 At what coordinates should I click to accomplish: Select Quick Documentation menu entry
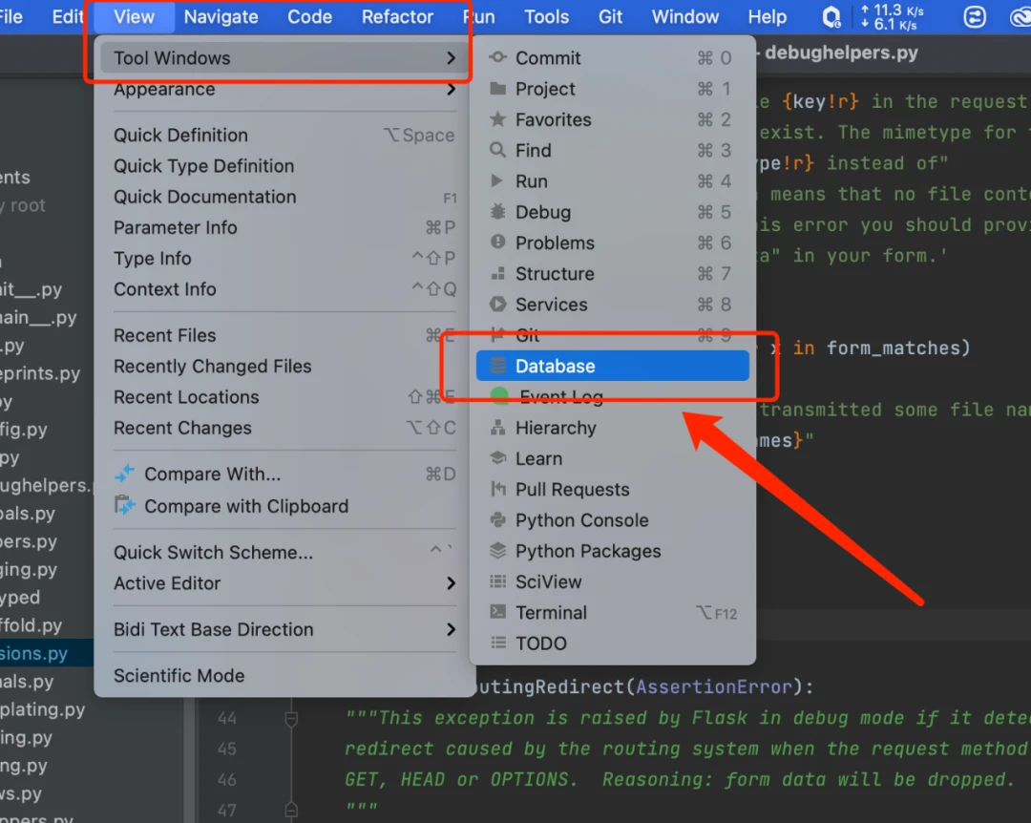(x=204, y=197)
